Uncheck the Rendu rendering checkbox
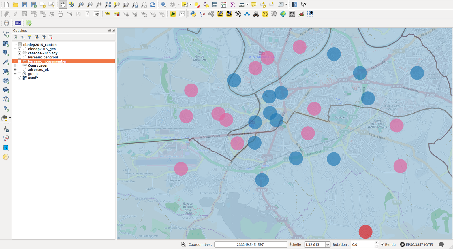The height and width of the screenshot is (249, 453). 382,244
